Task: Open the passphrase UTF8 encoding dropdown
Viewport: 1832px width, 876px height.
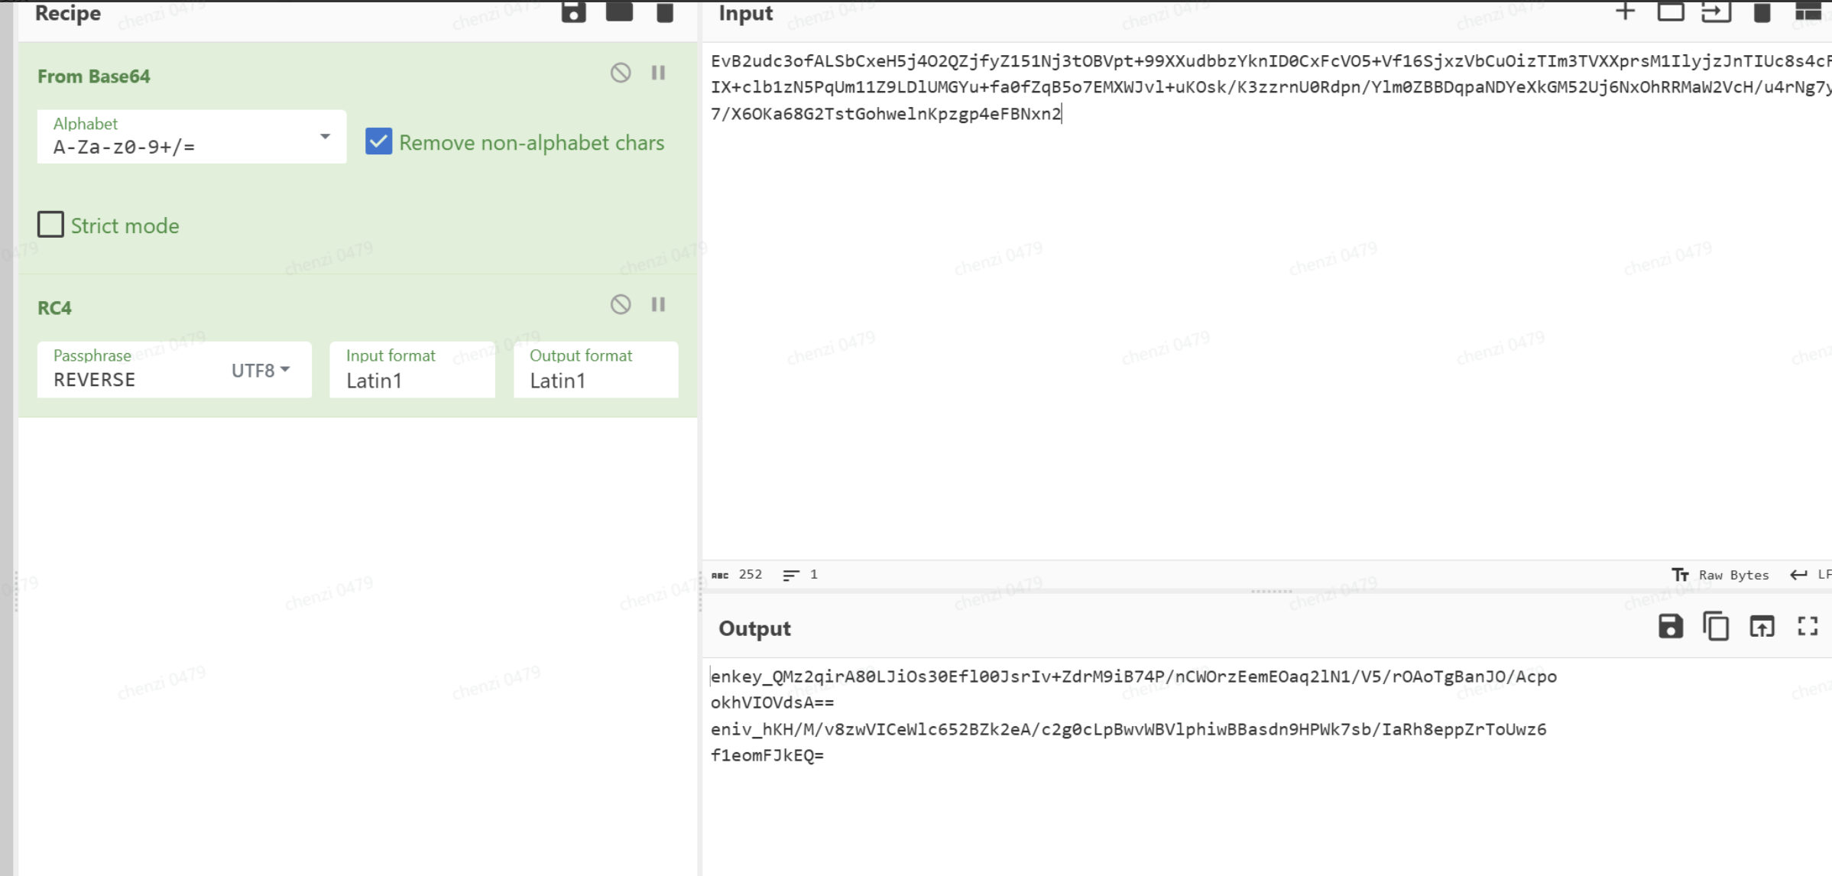Action: 261,370
